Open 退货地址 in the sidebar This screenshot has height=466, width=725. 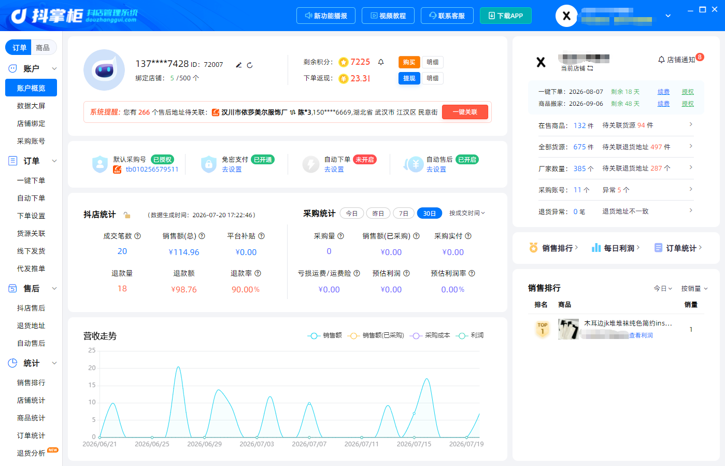(31, 326)
